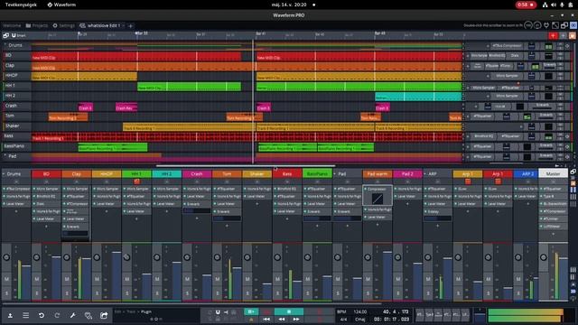
Task: Mute the Crash mixer channel
Action: pyautogui.click(x=187, y=279)
